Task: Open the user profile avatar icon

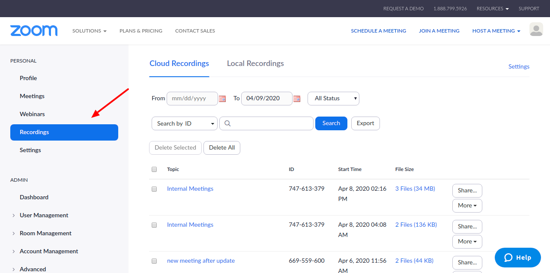Action: 536,30
